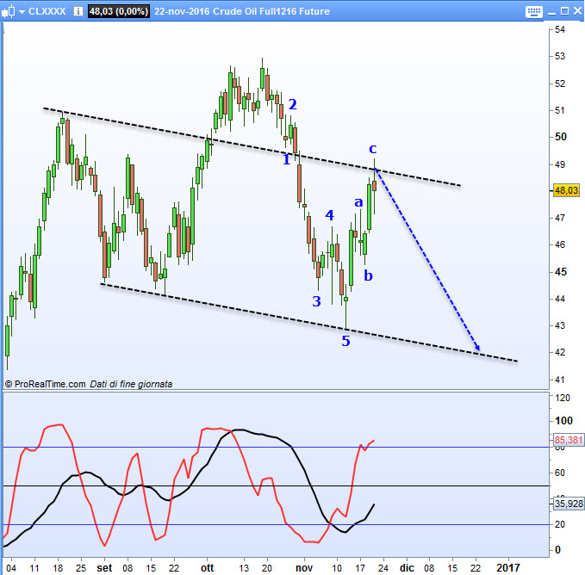Viewport: 585px width, 575px height.
Task: Click the 'ott' month label on time axis
Action: 207,568
